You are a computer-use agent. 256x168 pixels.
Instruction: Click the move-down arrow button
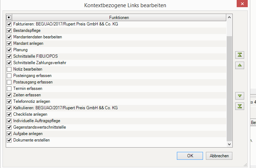click(240, 96)
